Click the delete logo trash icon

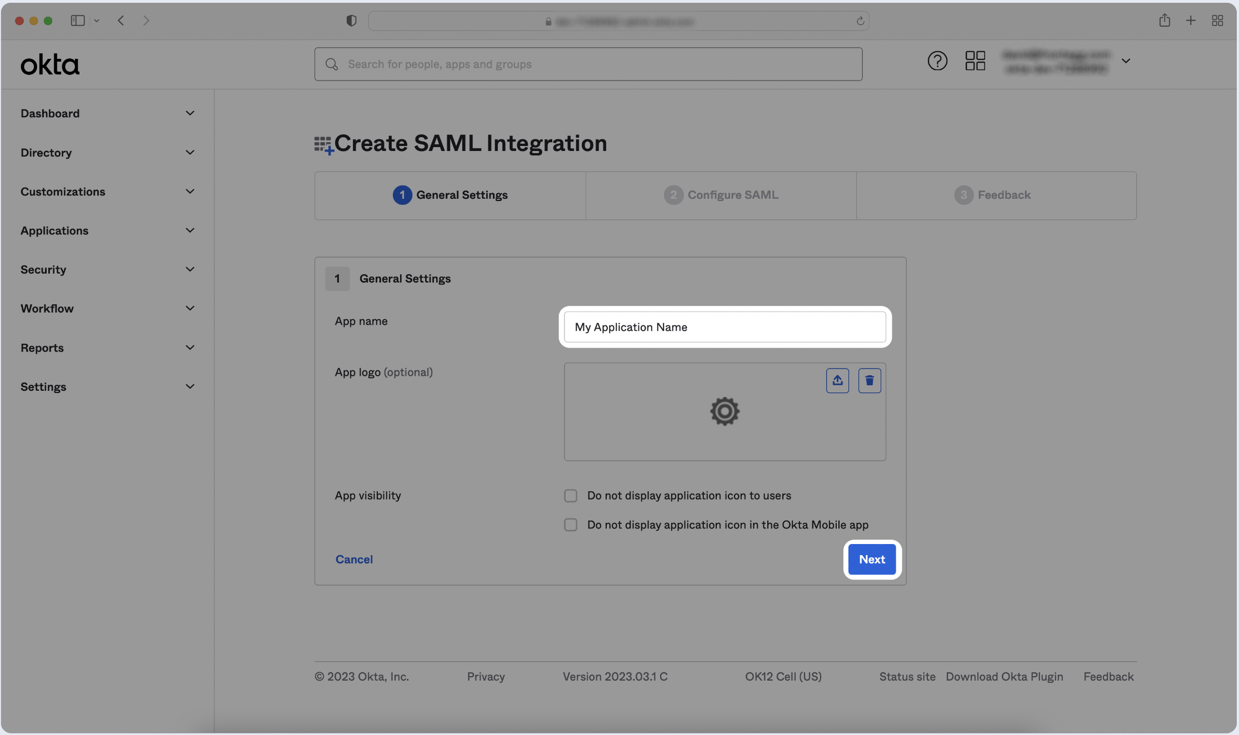[x=870, y=381]
